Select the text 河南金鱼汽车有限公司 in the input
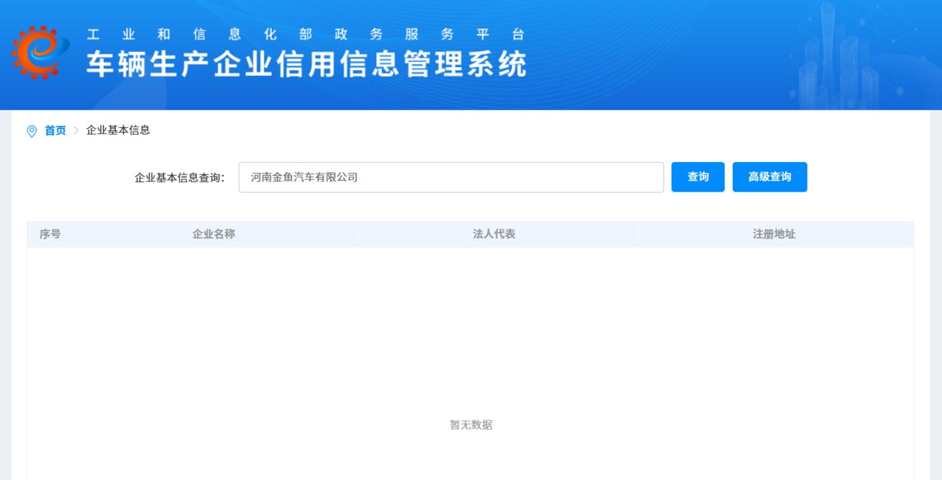942x480 pixels. point(303,177)
